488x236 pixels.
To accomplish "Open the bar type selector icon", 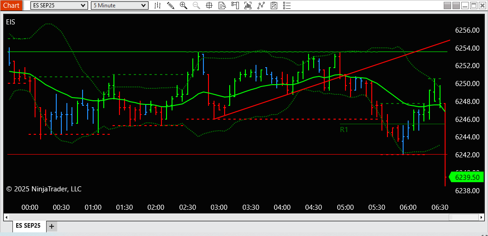I will point(158,5).
